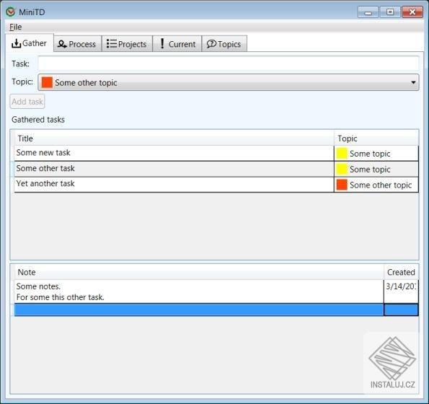Click the Projects tab list icon
The height and width of the screenshot is (404, 429).
[111, 44]
